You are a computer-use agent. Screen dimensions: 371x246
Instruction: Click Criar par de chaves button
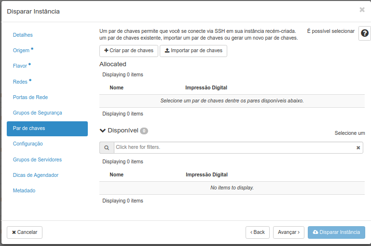(x=129, y=51)
